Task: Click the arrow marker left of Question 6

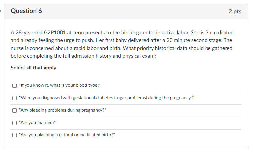Action: click(1, 11)
